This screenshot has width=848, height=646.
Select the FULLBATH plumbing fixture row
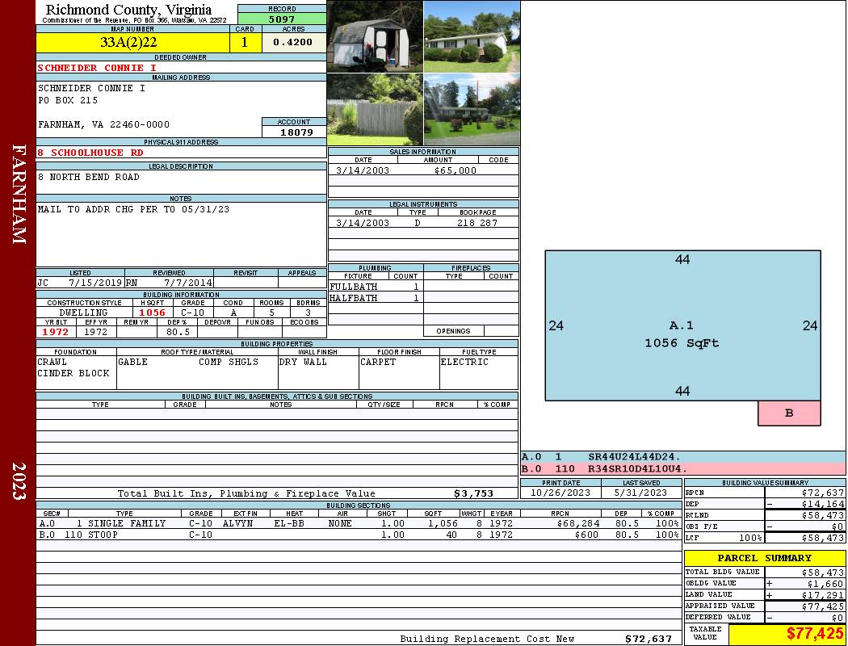[x=375, y=287]
